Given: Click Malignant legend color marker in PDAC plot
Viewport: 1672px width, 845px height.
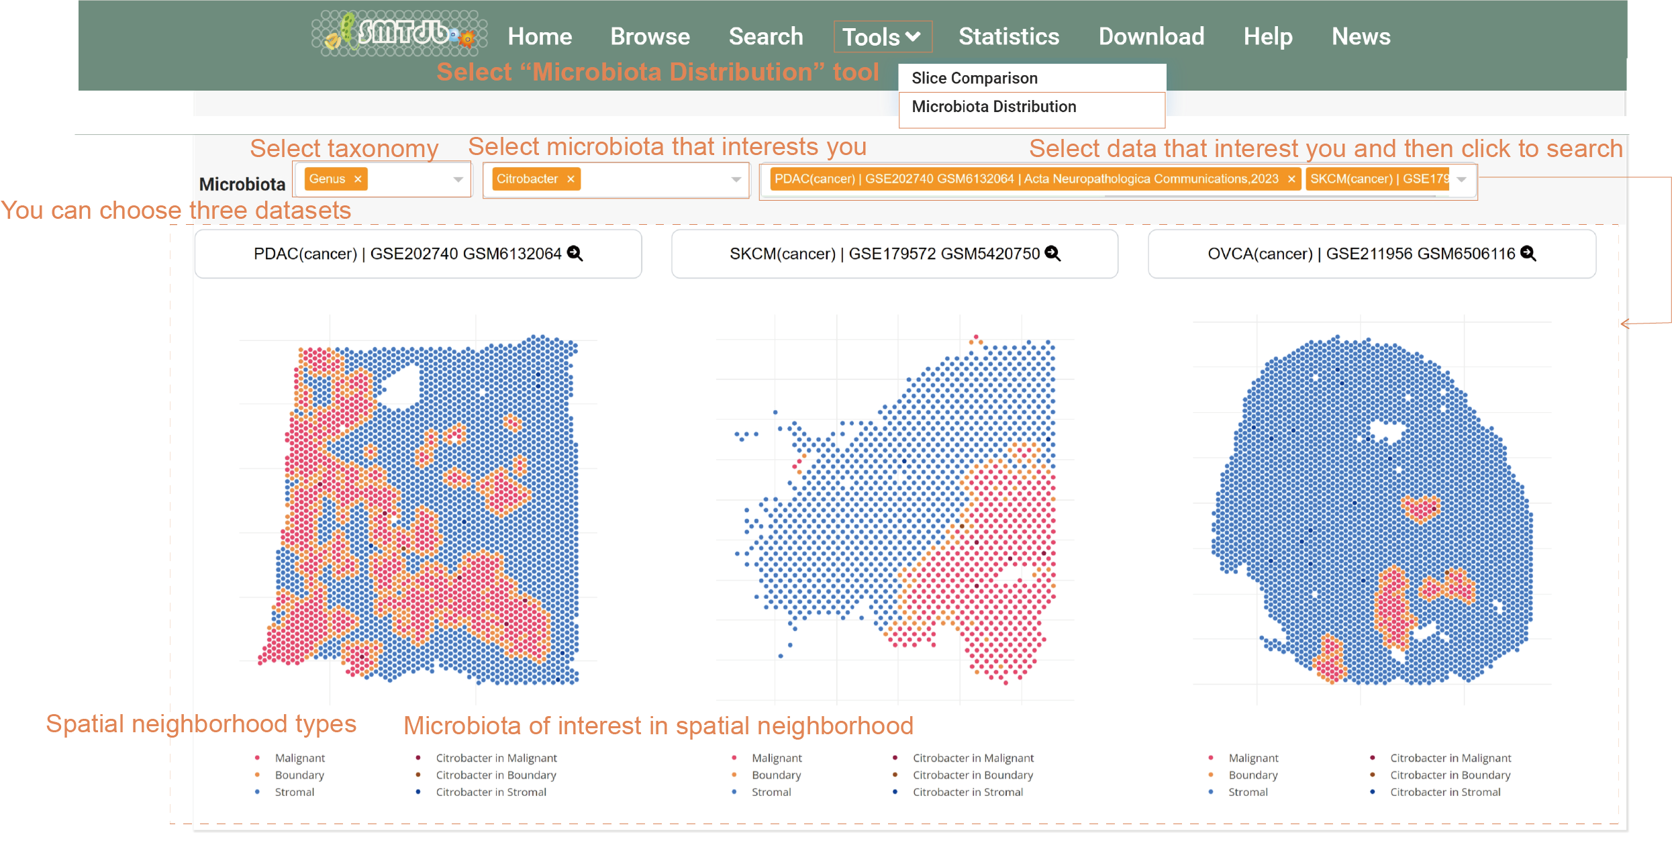Looking at the screenshot, I should coord(257,758).
